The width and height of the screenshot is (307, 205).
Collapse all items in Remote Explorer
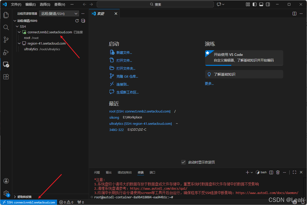coord(83,20)
